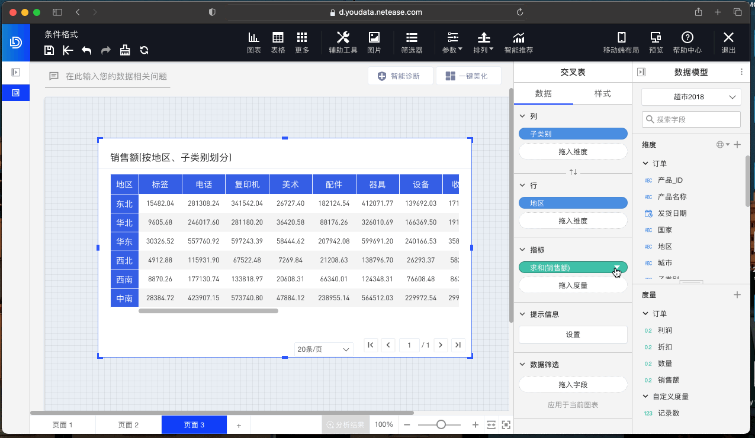
Task: Expand the left sidebar panel toggle
Action: tap(16, 72)
